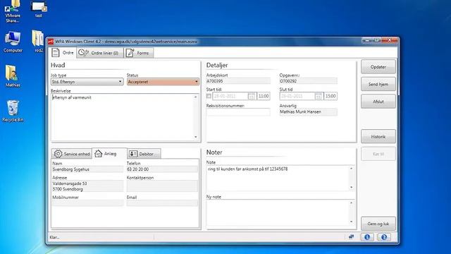Click the Kontaktperson field

click(162, 186)
